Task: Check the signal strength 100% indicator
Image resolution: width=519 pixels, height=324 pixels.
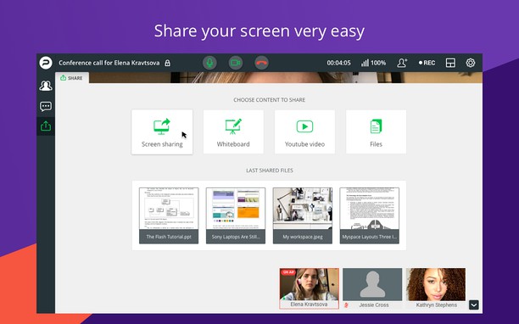Action: (373, 63)
